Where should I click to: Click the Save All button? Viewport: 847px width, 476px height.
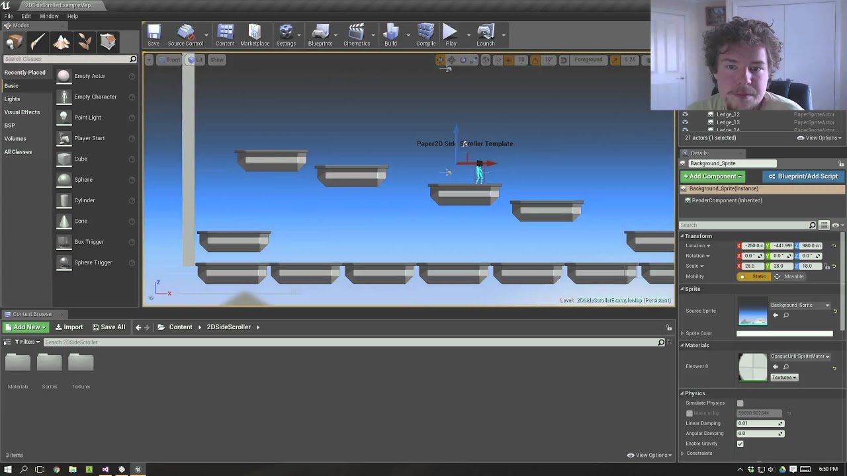pos(109,327)
